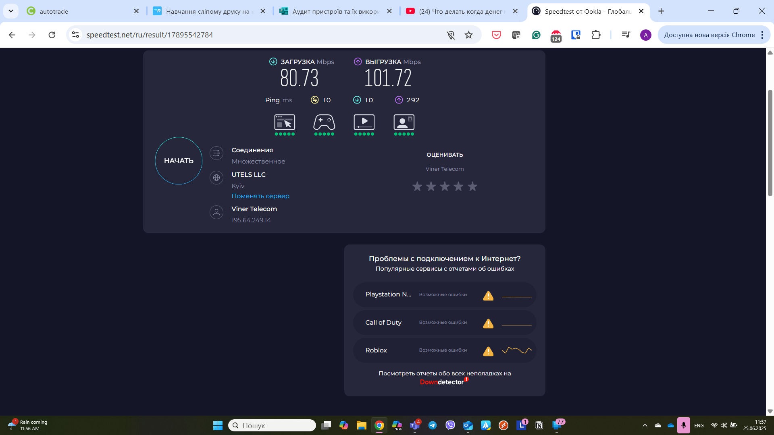Switch to the Аудит пристроїв tab

click(x=336, y=11)
